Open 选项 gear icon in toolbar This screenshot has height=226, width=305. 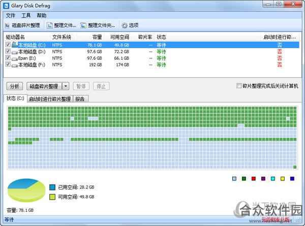click(125, 25)
